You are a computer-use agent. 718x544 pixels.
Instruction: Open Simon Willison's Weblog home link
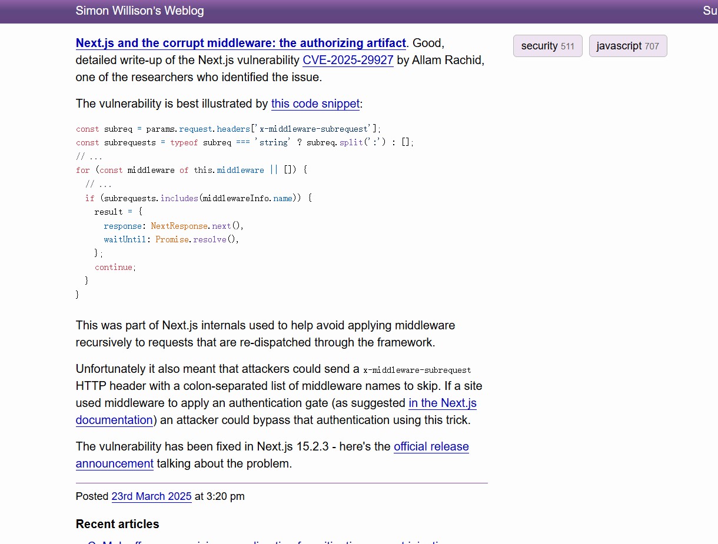coord(139,11)
